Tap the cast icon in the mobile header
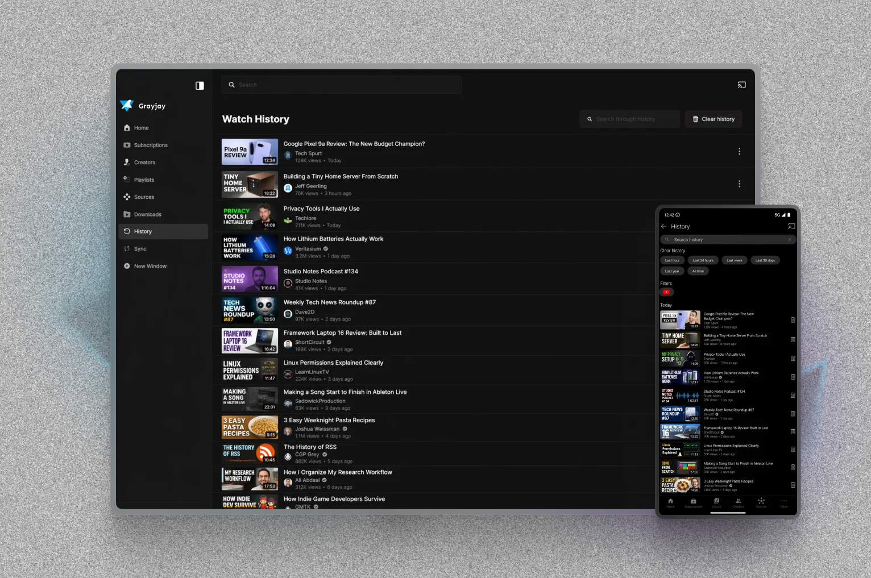 click(791, 226)
